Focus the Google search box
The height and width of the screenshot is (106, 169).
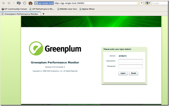coord(160,3)
